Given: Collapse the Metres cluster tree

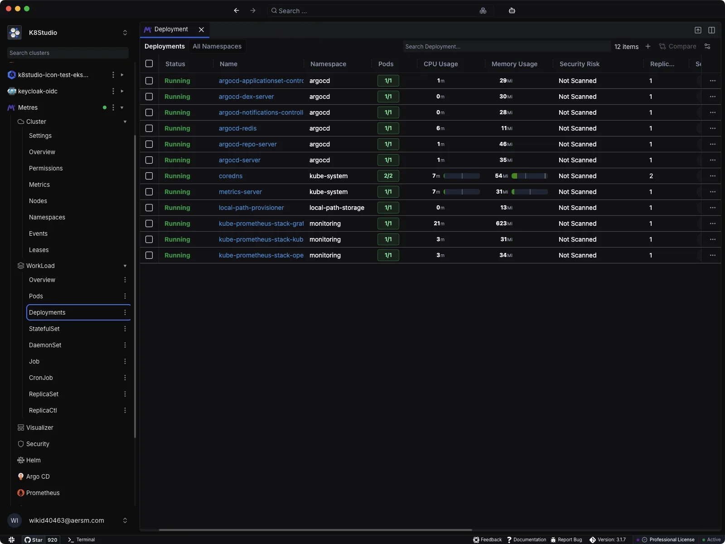Looking at the screenshot, I should point(122,107).
